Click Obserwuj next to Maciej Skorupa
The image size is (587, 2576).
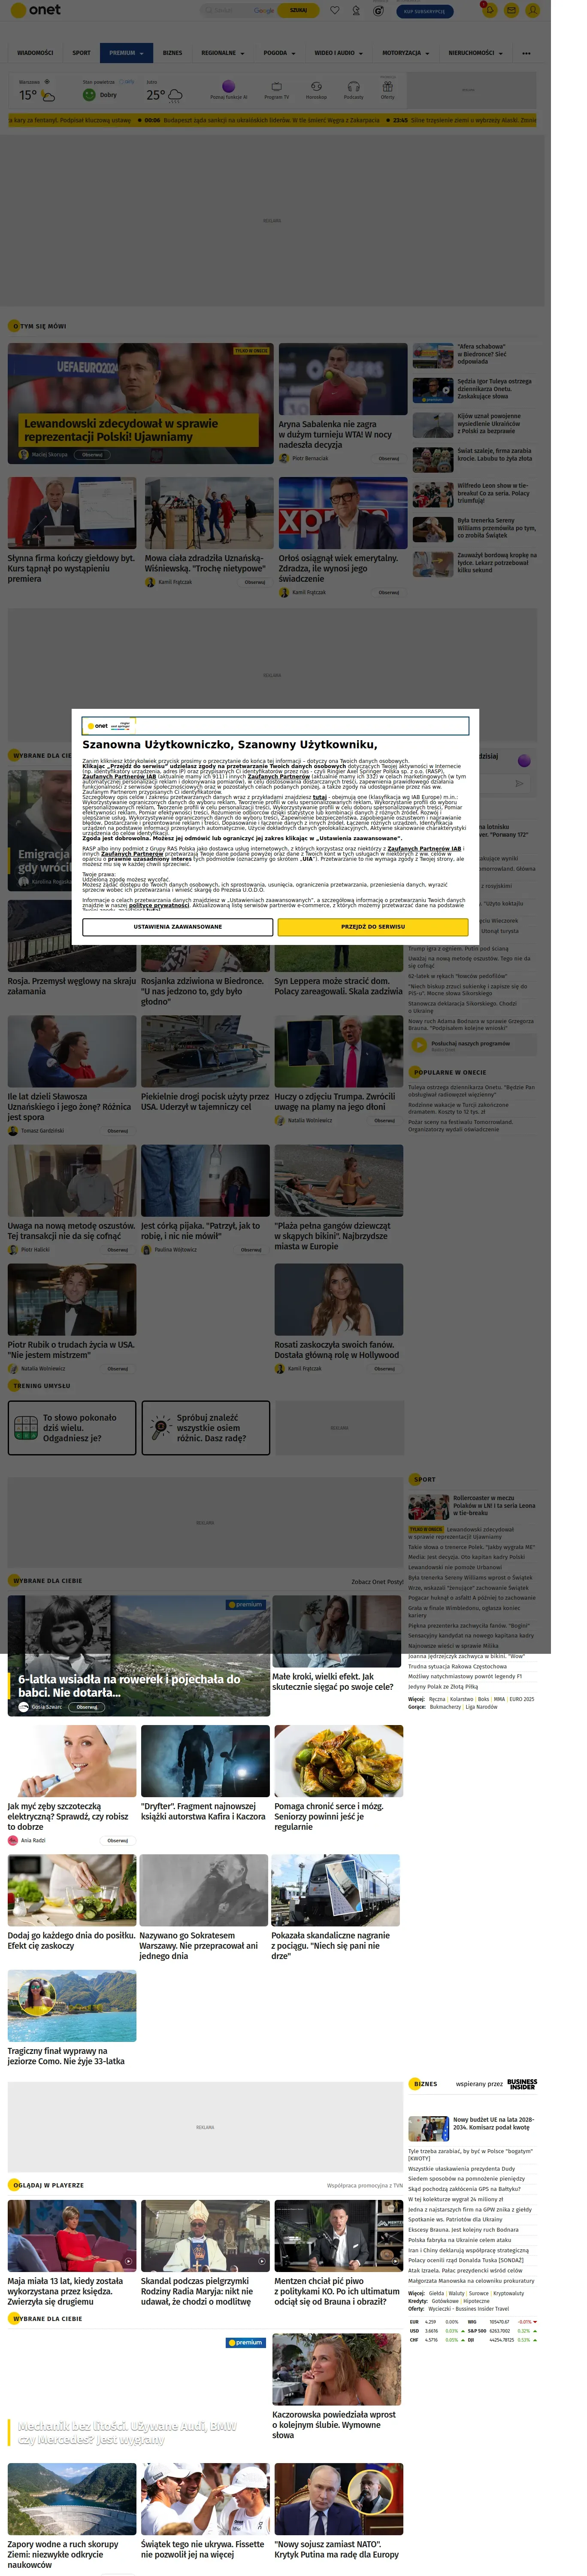pos(92,455)
